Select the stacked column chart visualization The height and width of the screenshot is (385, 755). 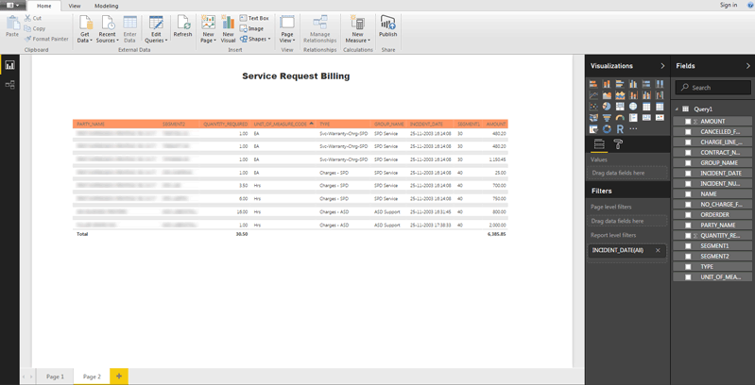coord(607,84)
